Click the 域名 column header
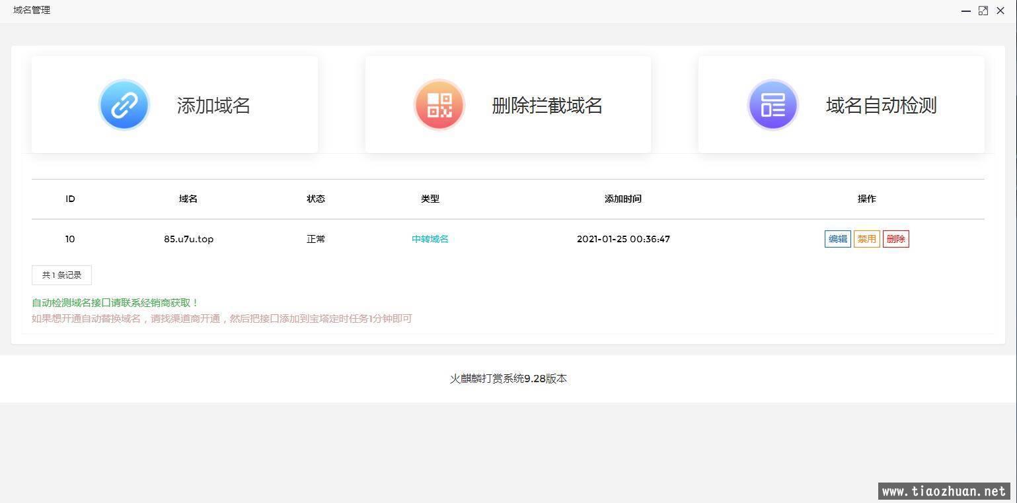 [x=188, y=199]
